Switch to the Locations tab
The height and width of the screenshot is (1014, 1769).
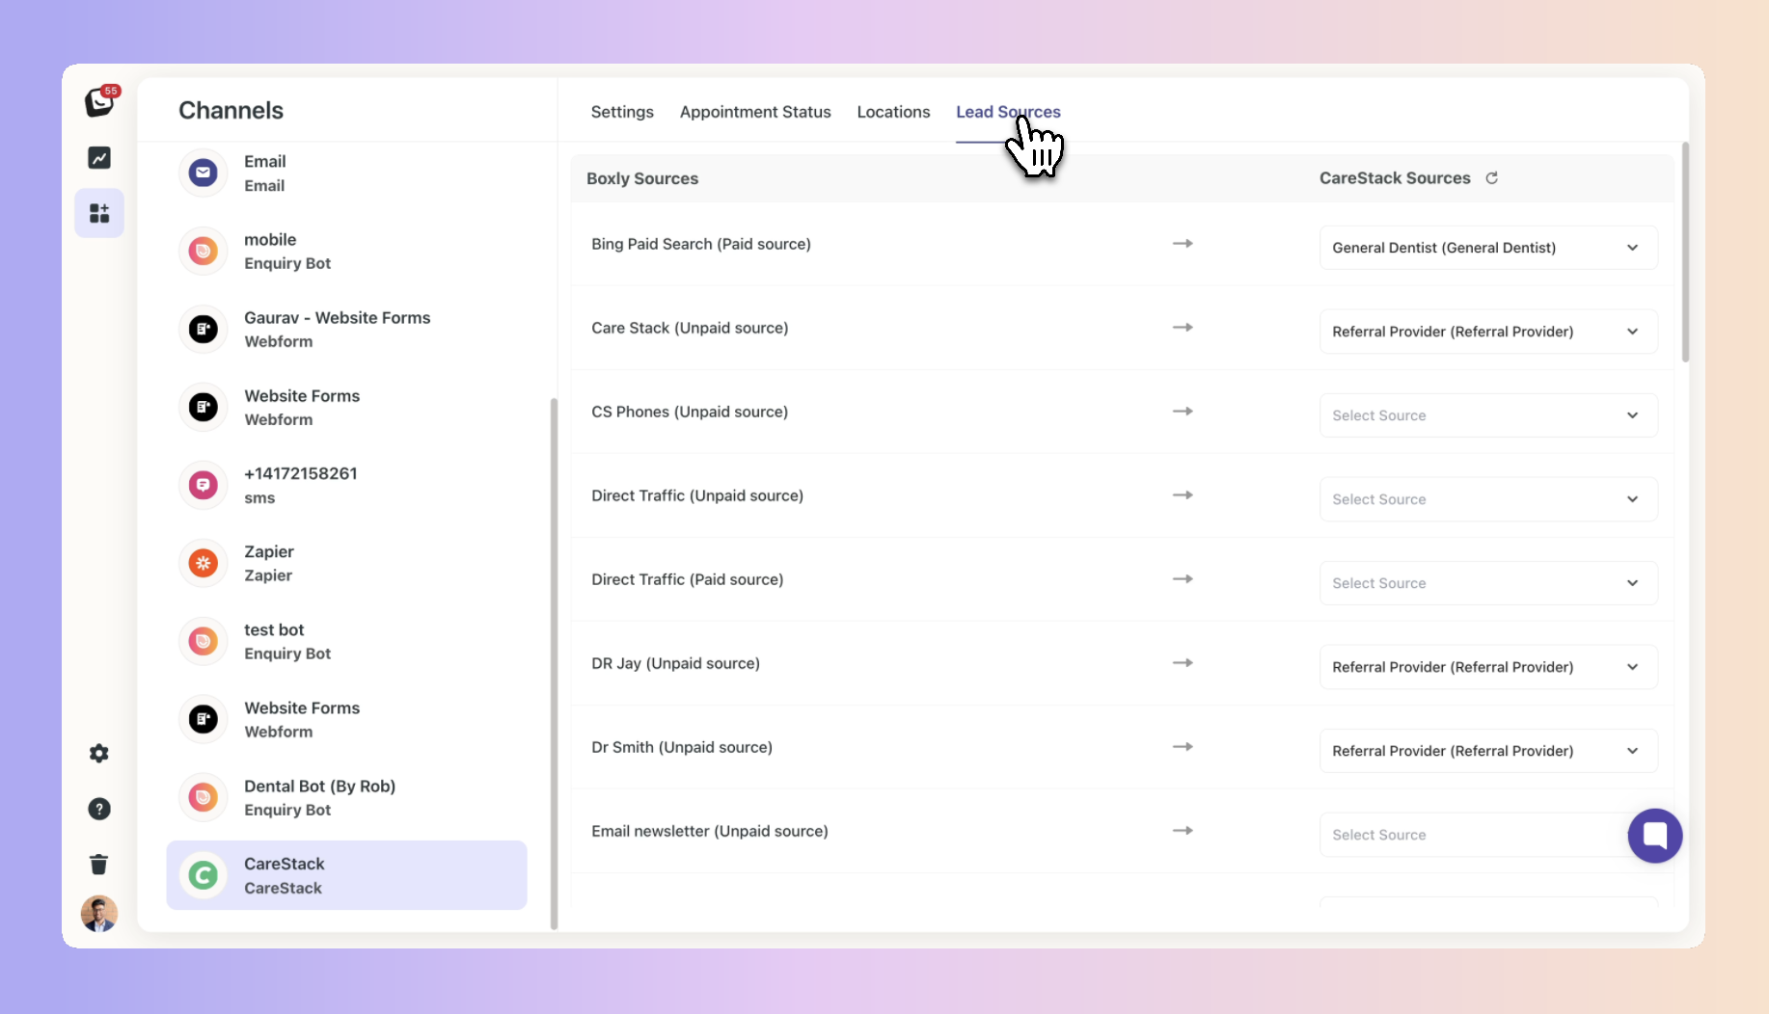pyautogui.click(x=893, y=112)
